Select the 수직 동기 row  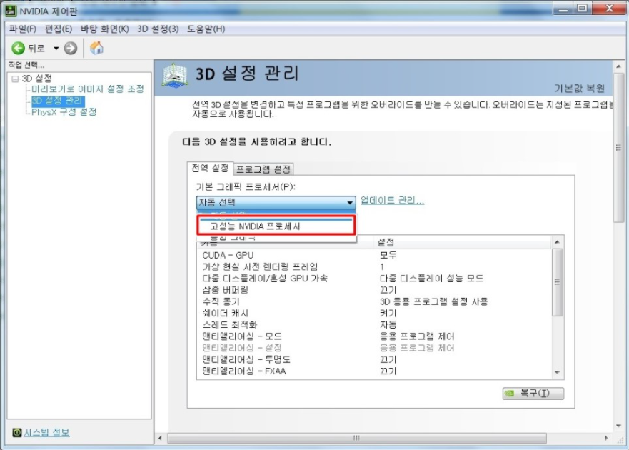(374, 301)
